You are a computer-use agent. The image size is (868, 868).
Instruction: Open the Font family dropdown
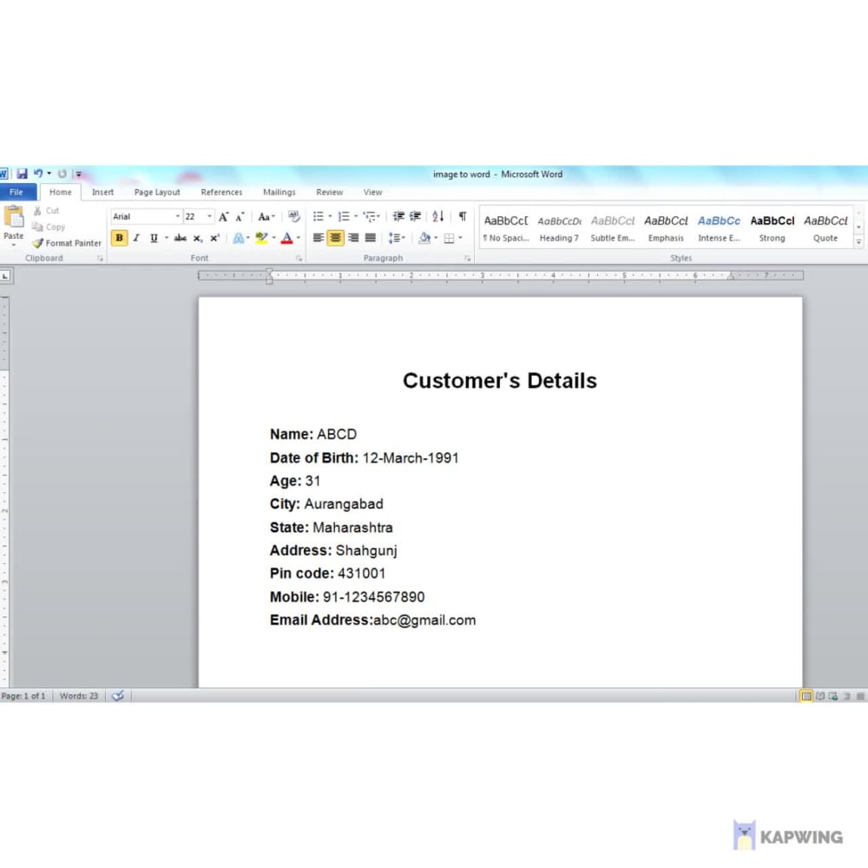[179, 215]
